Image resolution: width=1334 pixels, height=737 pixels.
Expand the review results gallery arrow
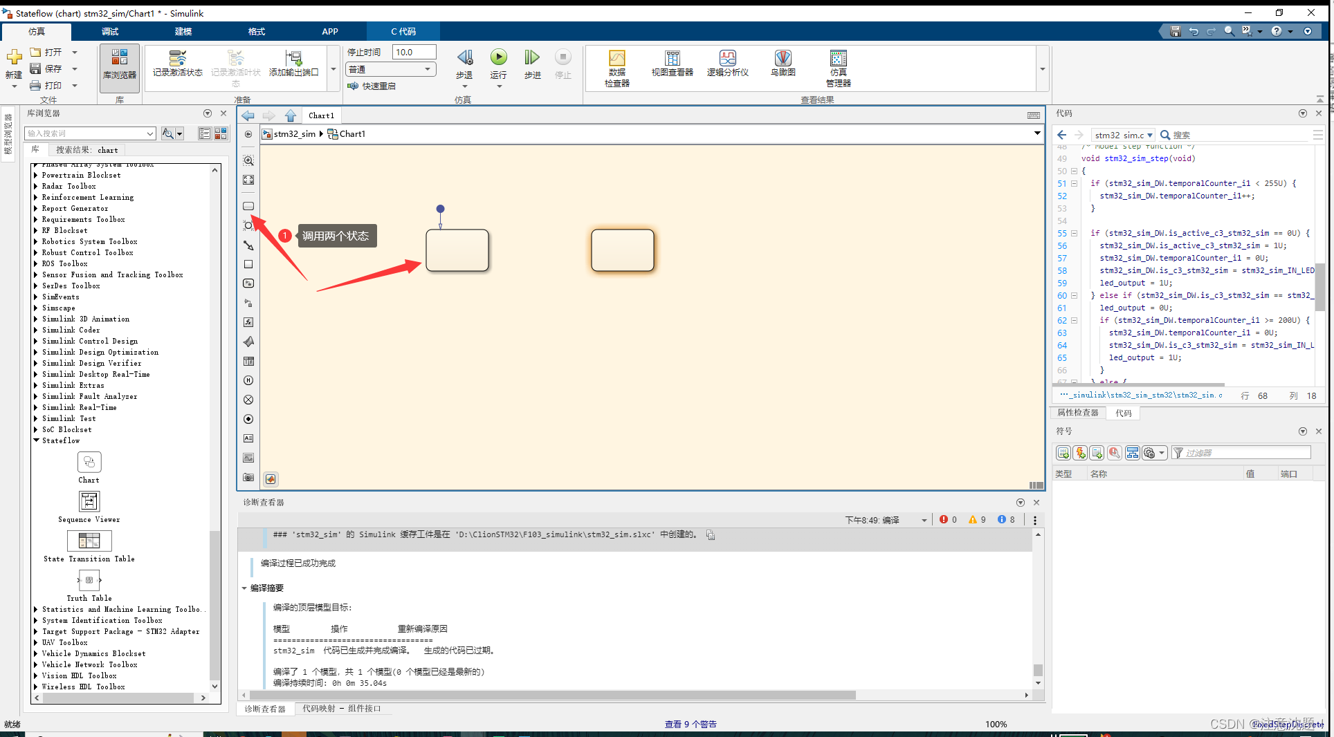(1042, 69)
